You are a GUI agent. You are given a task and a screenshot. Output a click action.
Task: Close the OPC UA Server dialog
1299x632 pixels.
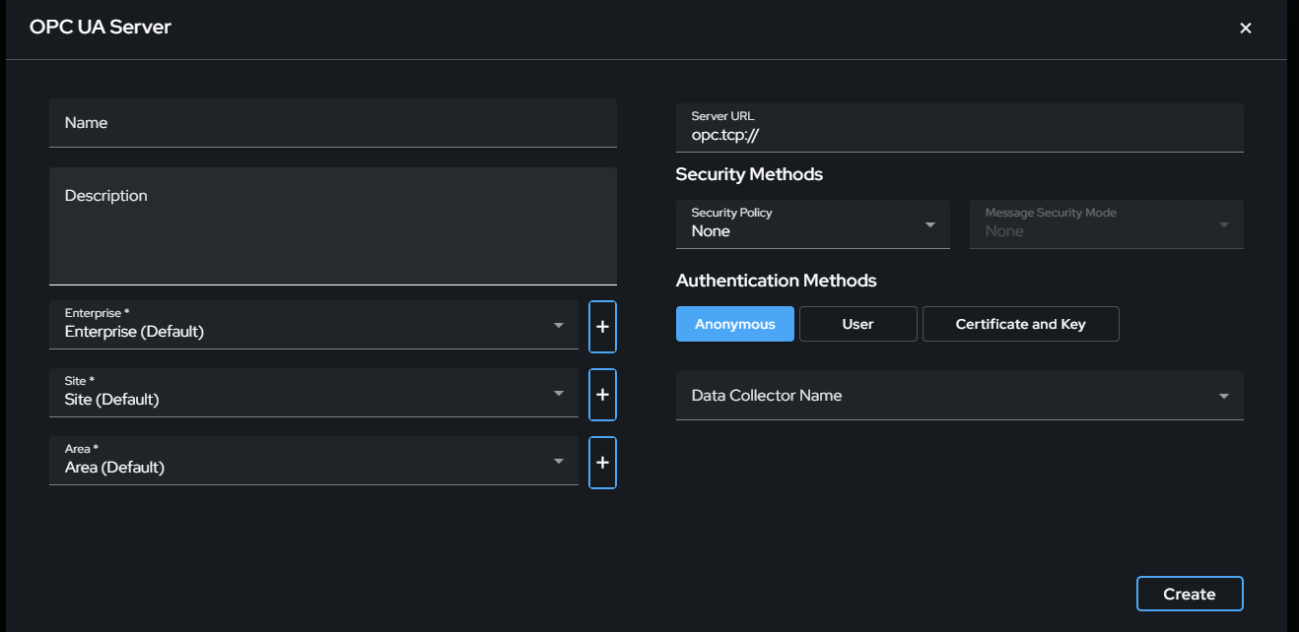click(1246, 28)
